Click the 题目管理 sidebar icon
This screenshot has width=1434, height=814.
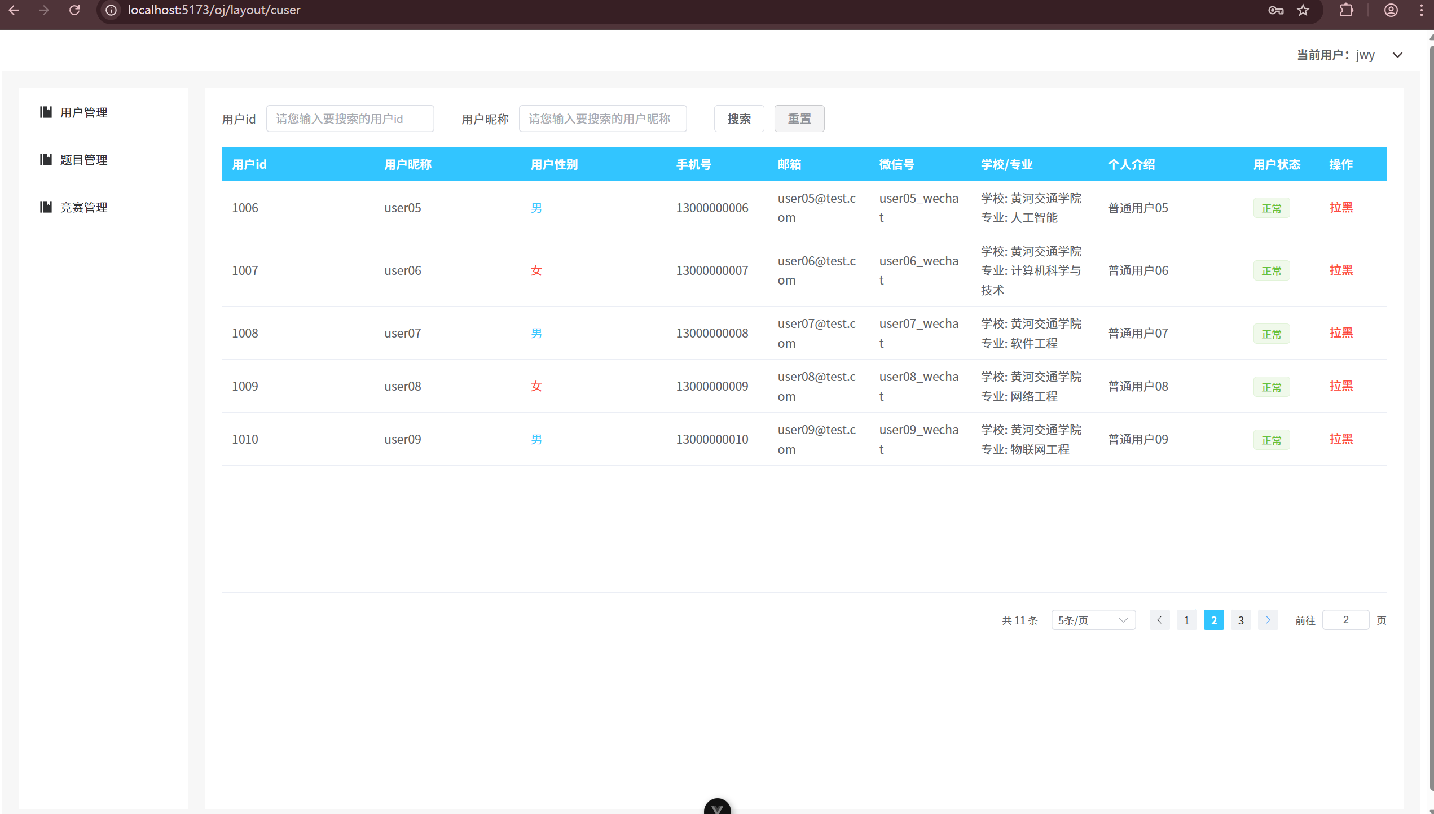(46, 160)
